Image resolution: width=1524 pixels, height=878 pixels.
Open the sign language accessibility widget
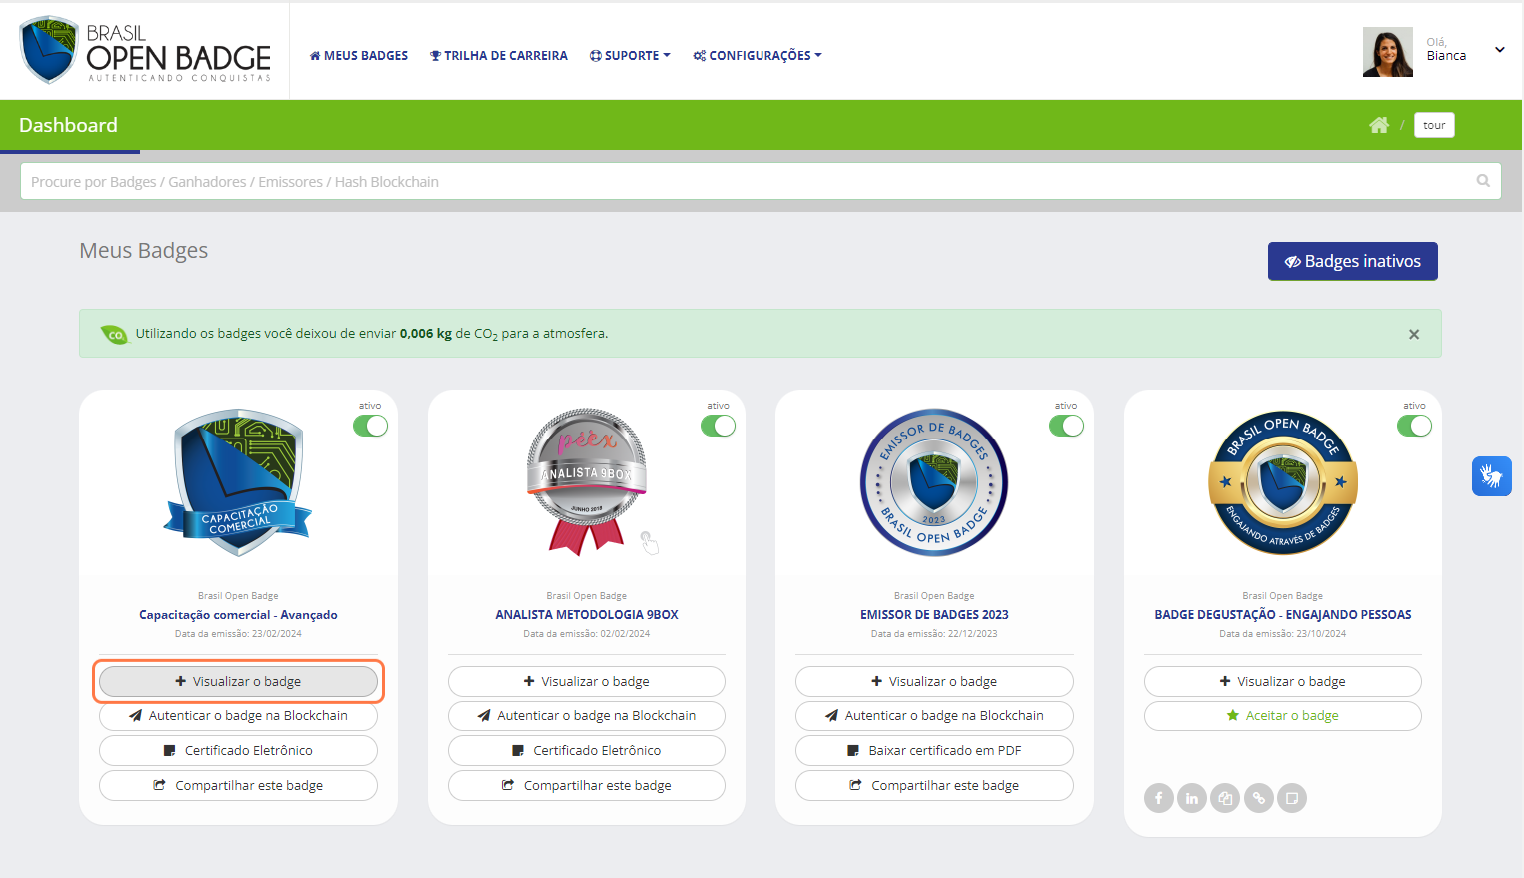1492,476
